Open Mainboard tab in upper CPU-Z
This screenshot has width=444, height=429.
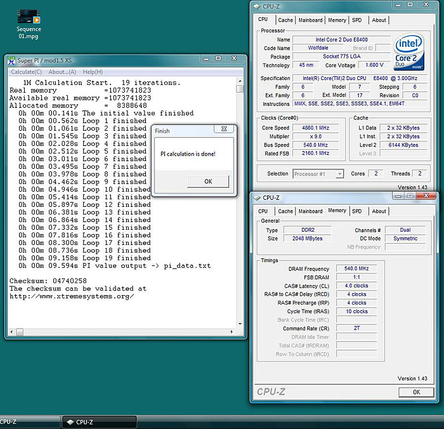click(310, 20)
